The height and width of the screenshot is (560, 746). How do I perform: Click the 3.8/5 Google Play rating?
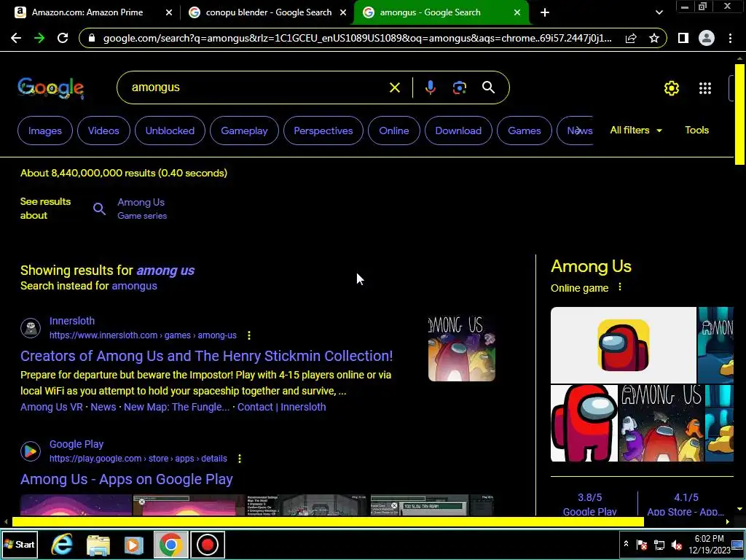pos(589,505)
